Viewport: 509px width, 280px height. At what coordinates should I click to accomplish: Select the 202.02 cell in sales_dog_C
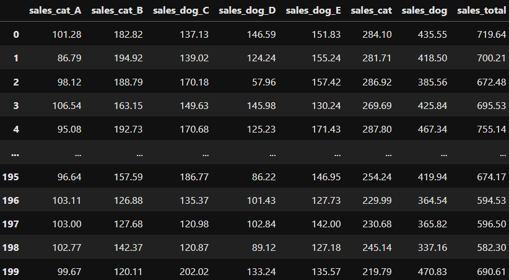194,272
